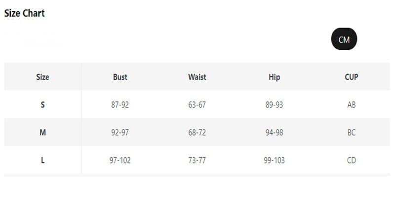Select the Size column header
Screen dimensions: 395x197
[42, 77]
